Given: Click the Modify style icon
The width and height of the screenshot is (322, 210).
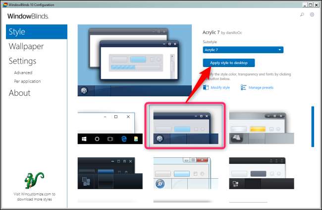Looking at the screenshot, I should pos(206,87).
